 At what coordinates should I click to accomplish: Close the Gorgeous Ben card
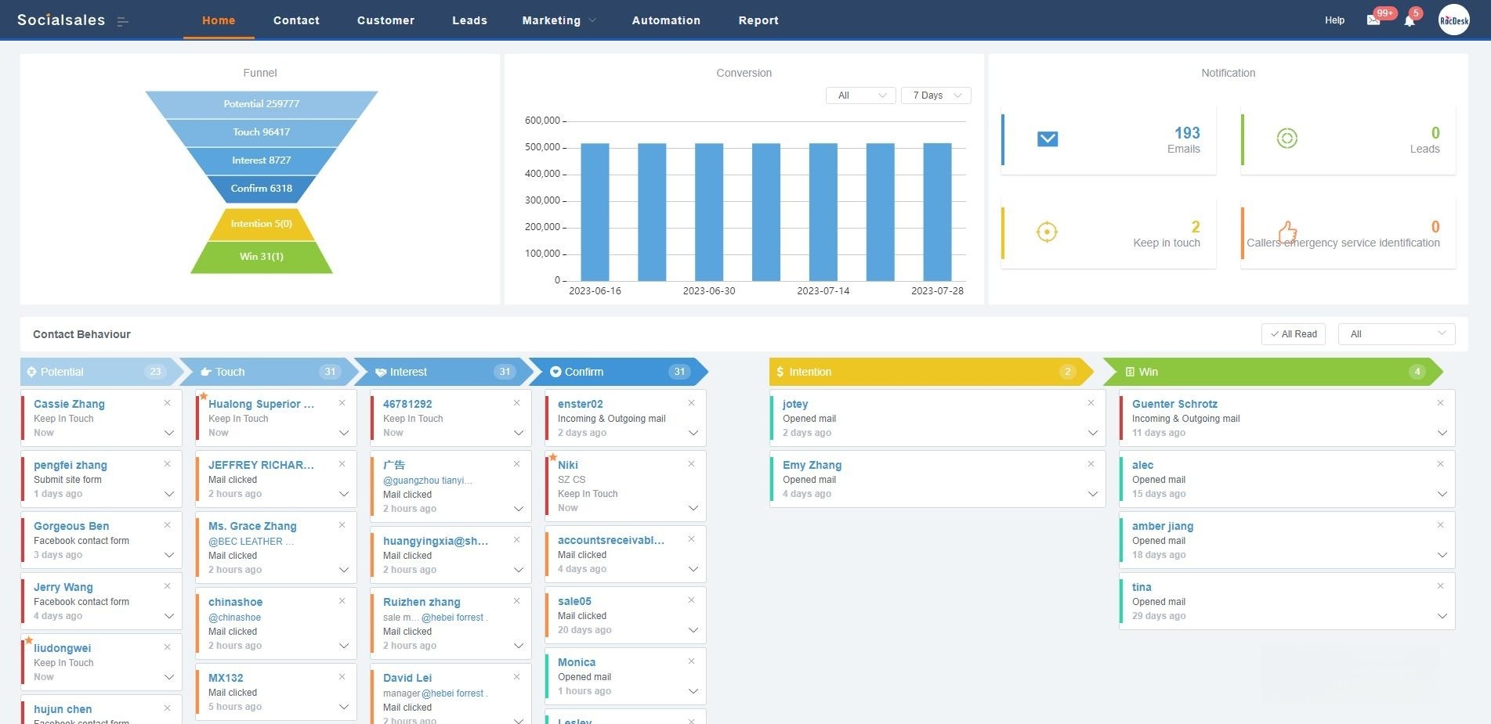point(168,525)
